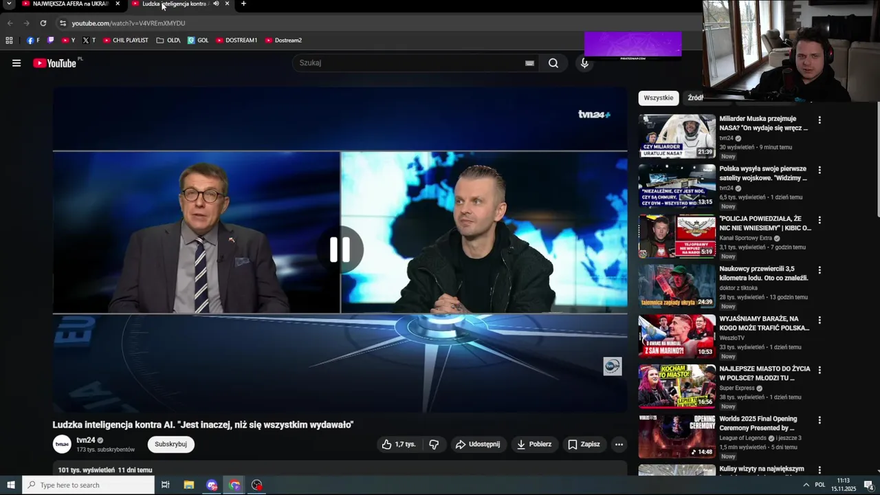This screenshot has width=880, height=495.
Task: Open Naukowcy przewiercili 3,5 kilometra lodu thumbnail
Action: 677,287
